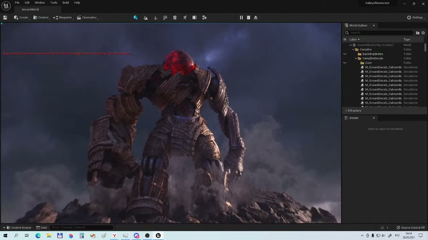The image size is (428, 240).
Task: Click the World Outliner panel icon
Action: (346, 25)
